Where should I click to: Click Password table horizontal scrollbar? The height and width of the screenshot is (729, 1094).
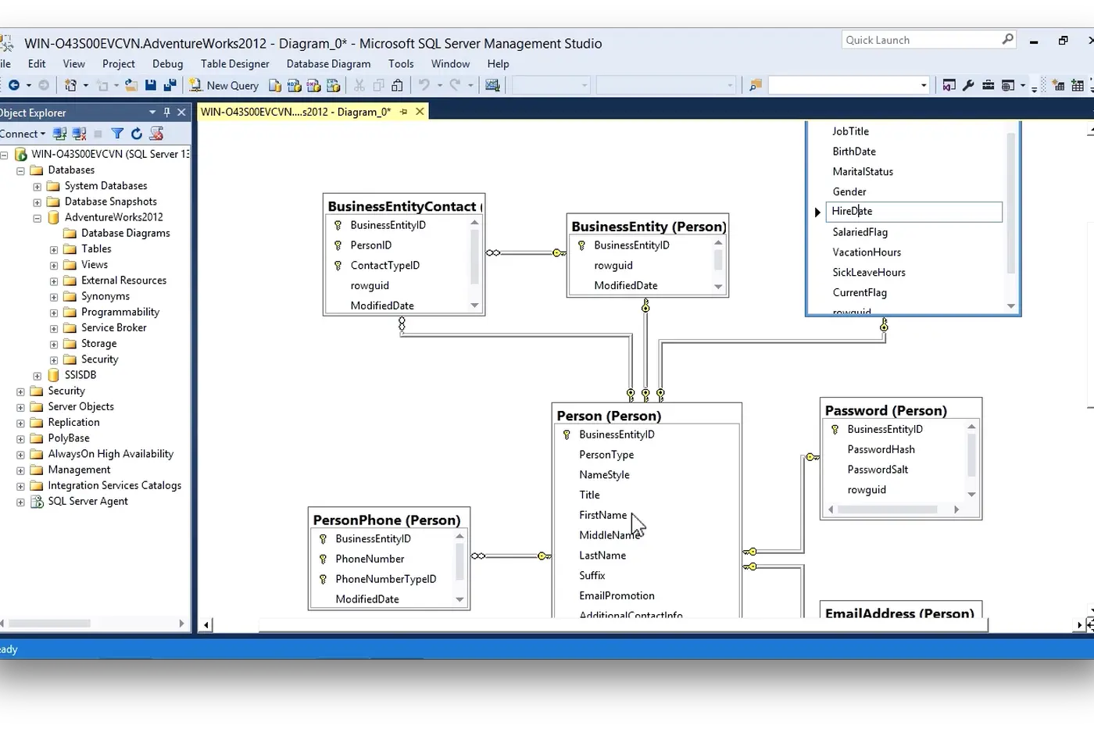pos(892,509)
